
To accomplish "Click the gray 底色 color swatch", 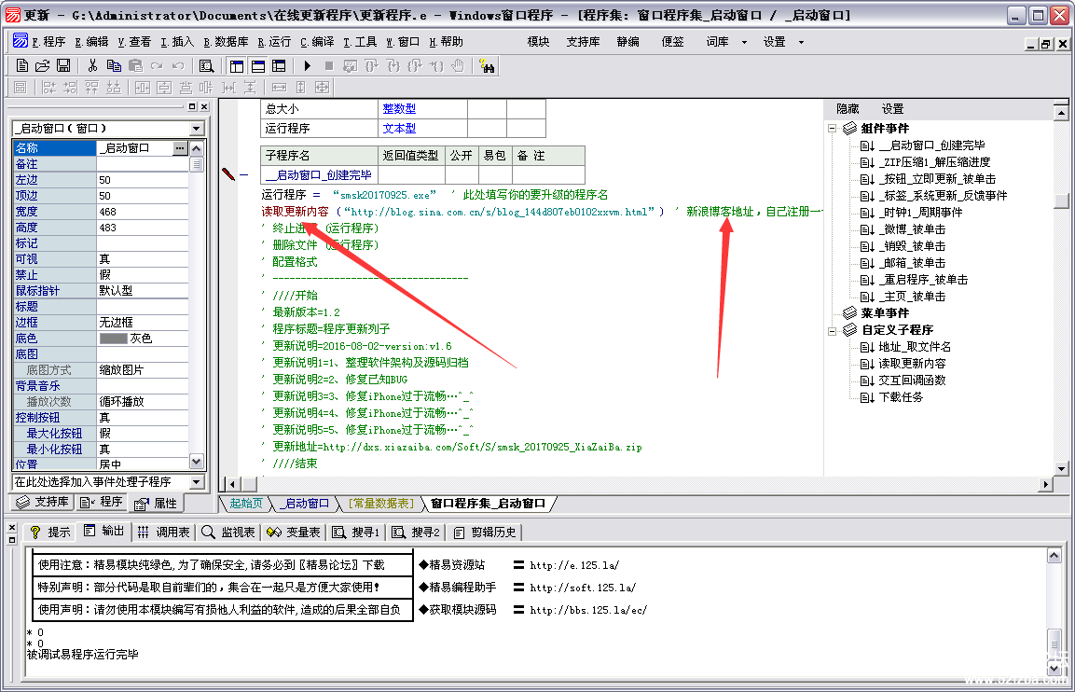I will click(113, 339).
